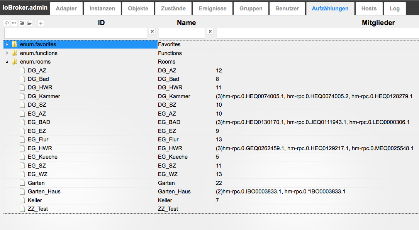Expand the enum.functions tree node
Screen dimensions: 419x230
7,53
